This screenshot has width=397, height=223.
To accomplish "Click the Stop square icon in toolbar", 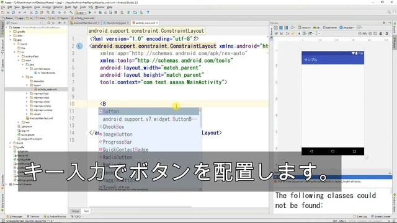I will 116,12.
